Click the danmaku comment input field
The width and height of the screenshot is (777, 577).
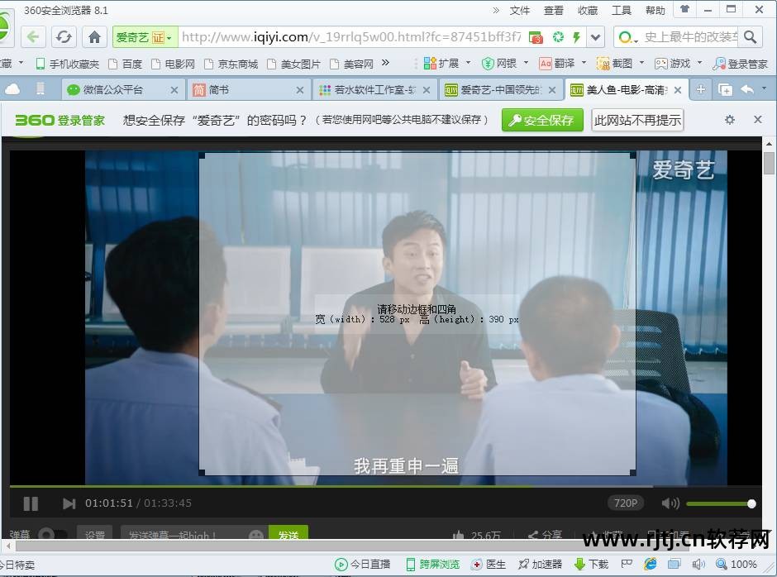click(x=194, y=533)
